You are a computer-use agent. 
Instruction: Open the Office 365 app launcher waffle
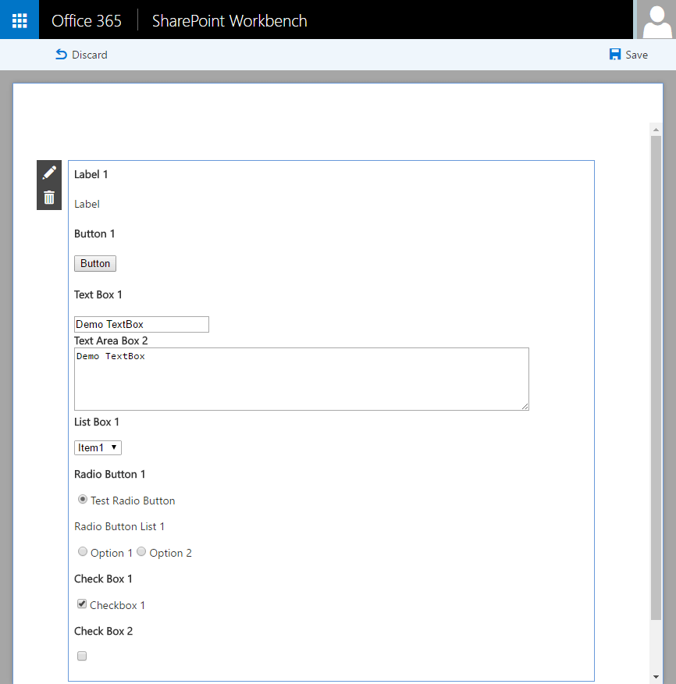(20, 20)
